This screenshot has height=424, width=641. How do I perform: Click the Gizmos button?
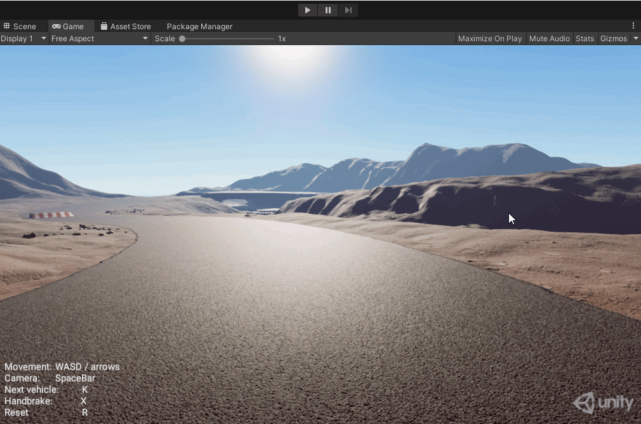(x=613, y=39)
